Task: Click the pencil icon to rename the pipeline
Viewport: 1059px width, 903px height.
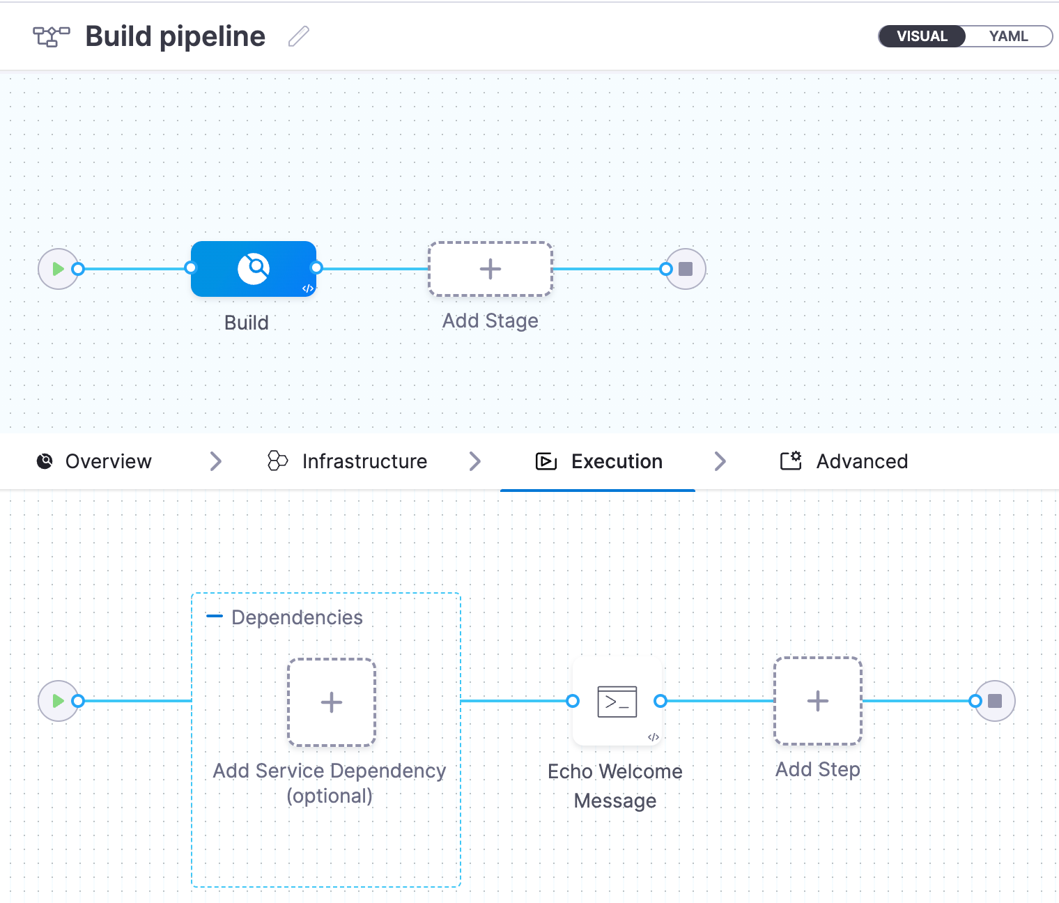Action: click(x=298, y=36)
